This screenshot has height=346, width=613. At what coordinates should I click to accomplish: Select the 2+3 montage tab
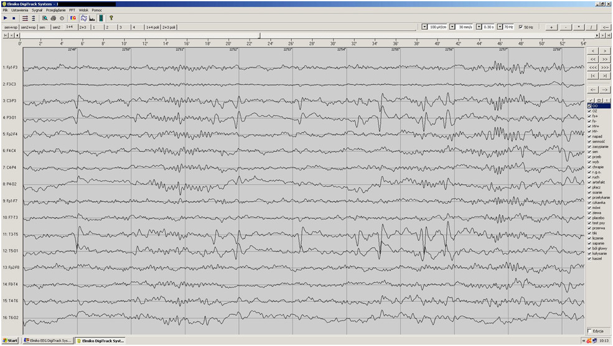click(x=83, y=27)
